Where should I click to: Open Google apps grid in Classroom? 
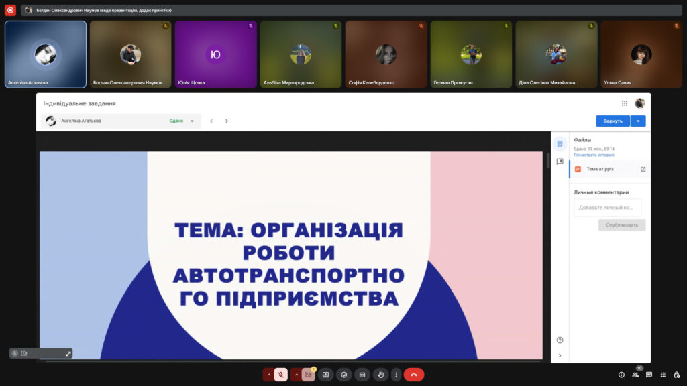625,103
